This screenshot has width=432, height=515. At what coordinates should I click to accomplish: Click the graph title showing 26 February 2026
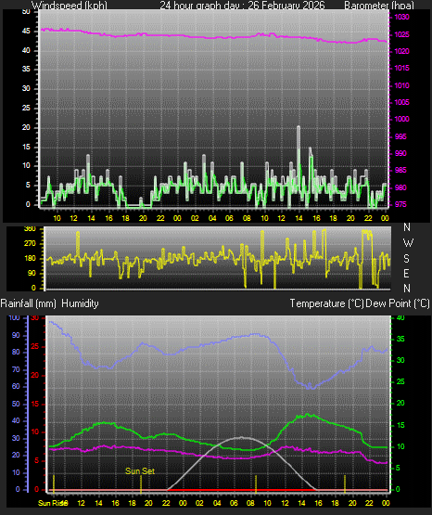[242, 6]
